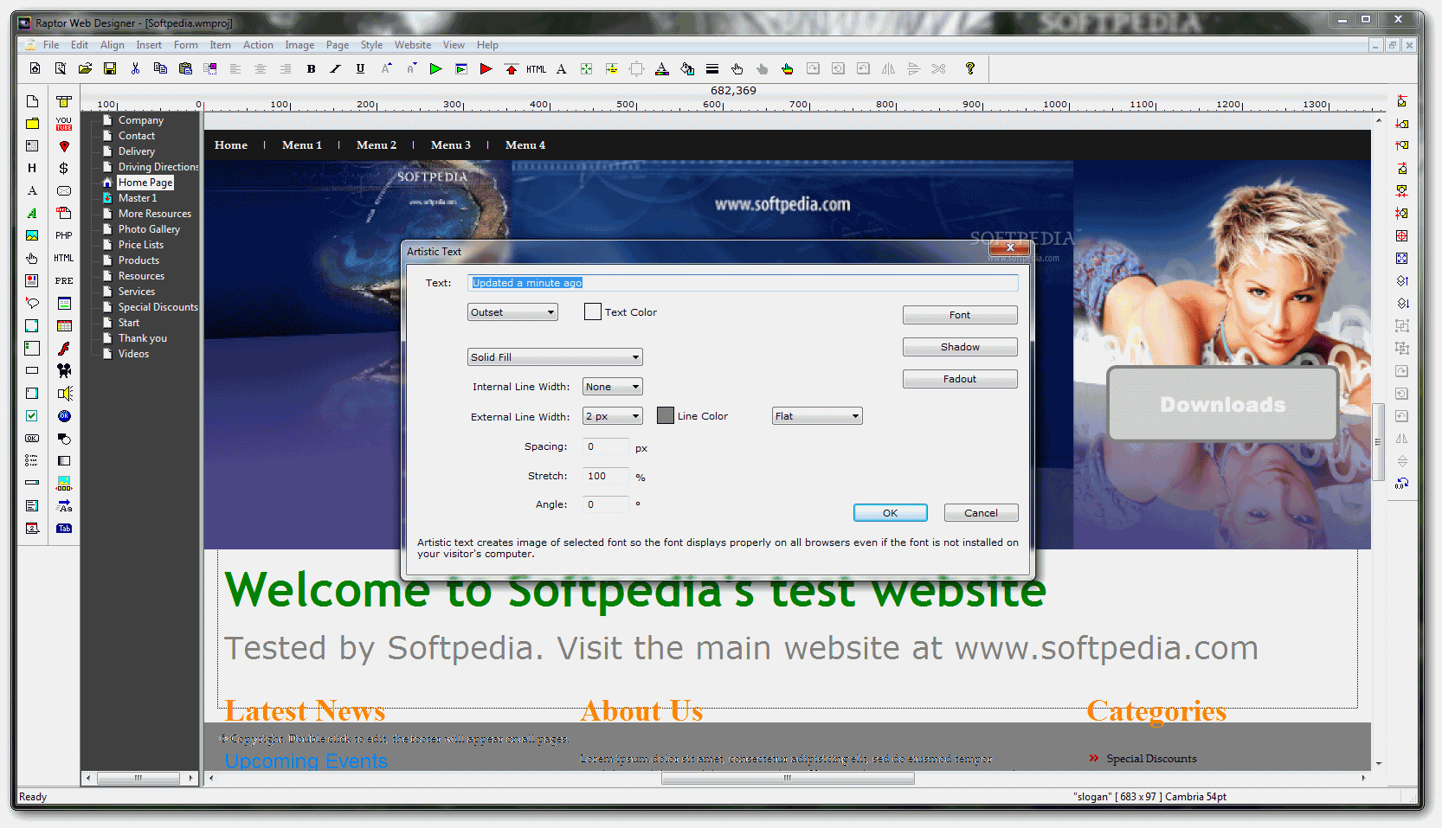Select the PHP code tool
Viewport: 1442px width, 828px height.
point(64,235)
